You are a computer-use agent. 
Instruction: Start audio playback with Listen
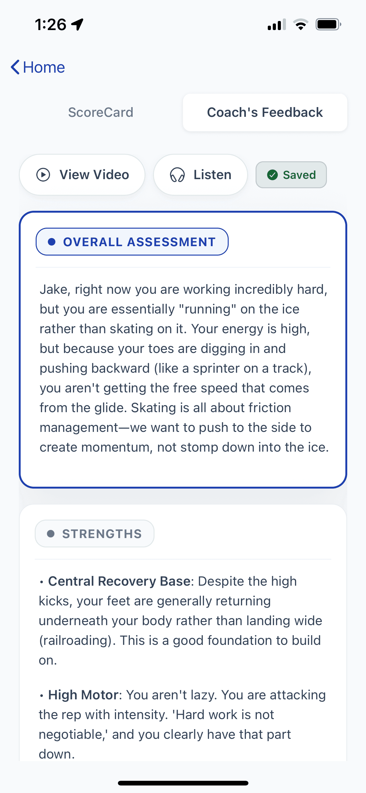[x=200, y=175]
